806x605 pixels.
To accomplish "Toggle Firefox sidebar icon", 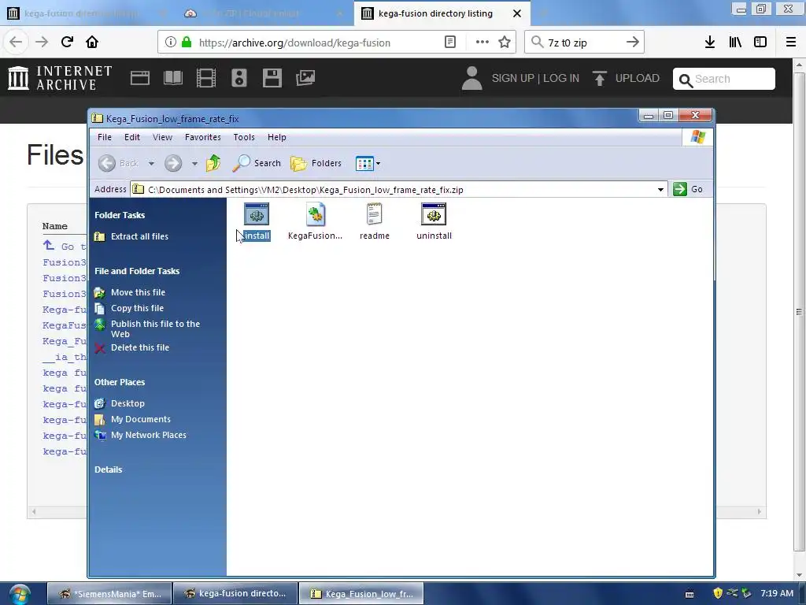I will (760, 43).
